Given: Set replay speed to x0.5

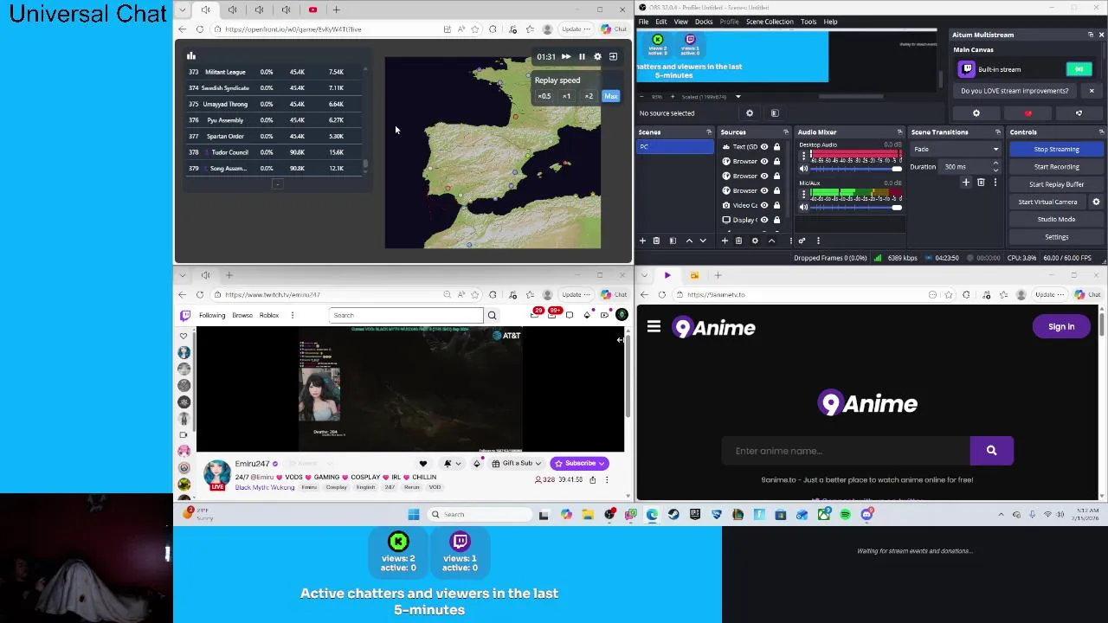Looking at the screenshot, I should 544,96.
